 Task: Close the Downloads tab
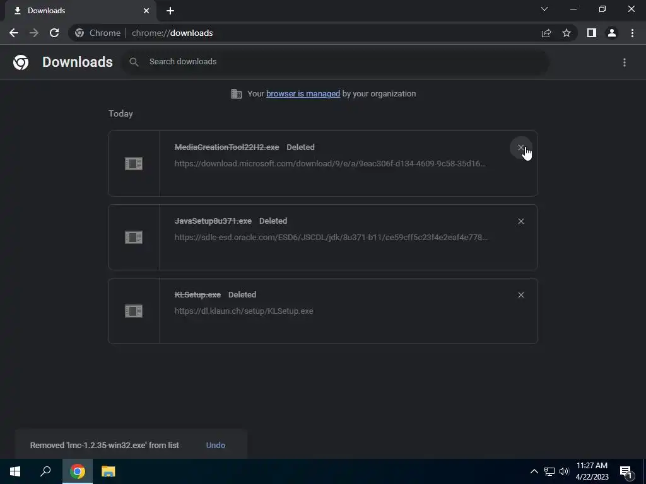click(x=146, y=11)
